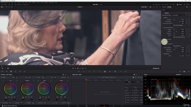Screen dimensions: 191x107
Task: Toggle the LUTs panel button
Action: click(x=11, y=4)
